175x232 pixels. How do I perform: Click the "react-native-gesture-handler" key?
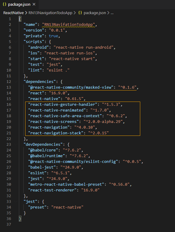63,105
